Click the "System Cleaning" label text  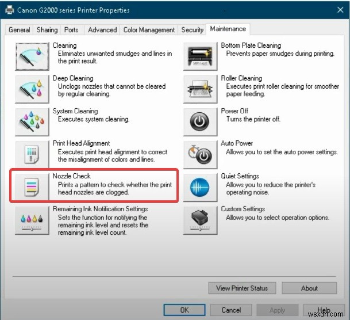pyautogui.click(x=75, y=111)
